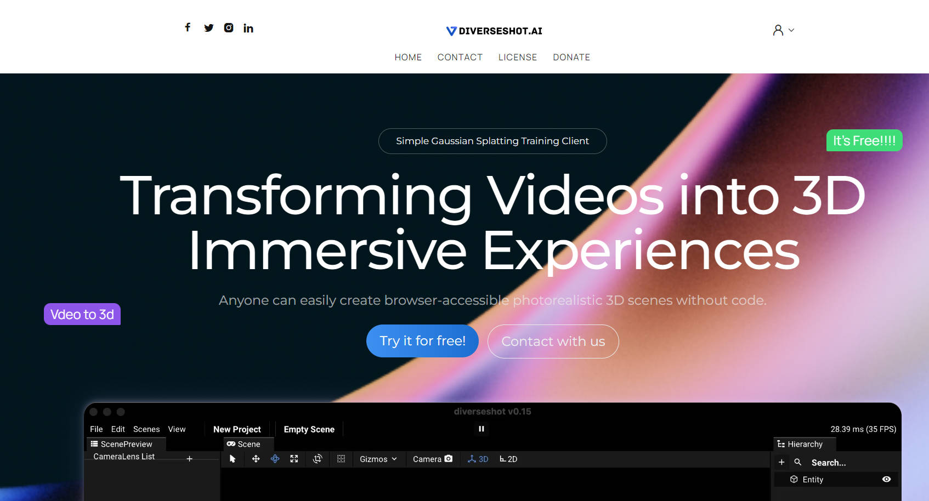
Task: Open the user account dropdown
Action: tap(783, 30)
